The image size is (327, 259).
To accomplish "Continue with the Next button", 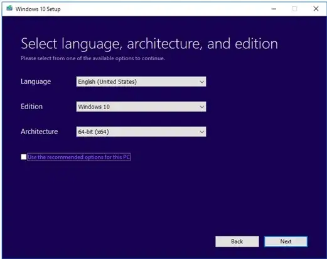I will (286, 241).
